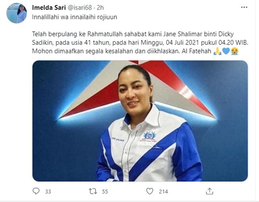Click the 'Innalillahi wa innailaihi rojiuun' text line
This screenshot has width=259, height=202.
pyautogui.click(x=75, y=17)
